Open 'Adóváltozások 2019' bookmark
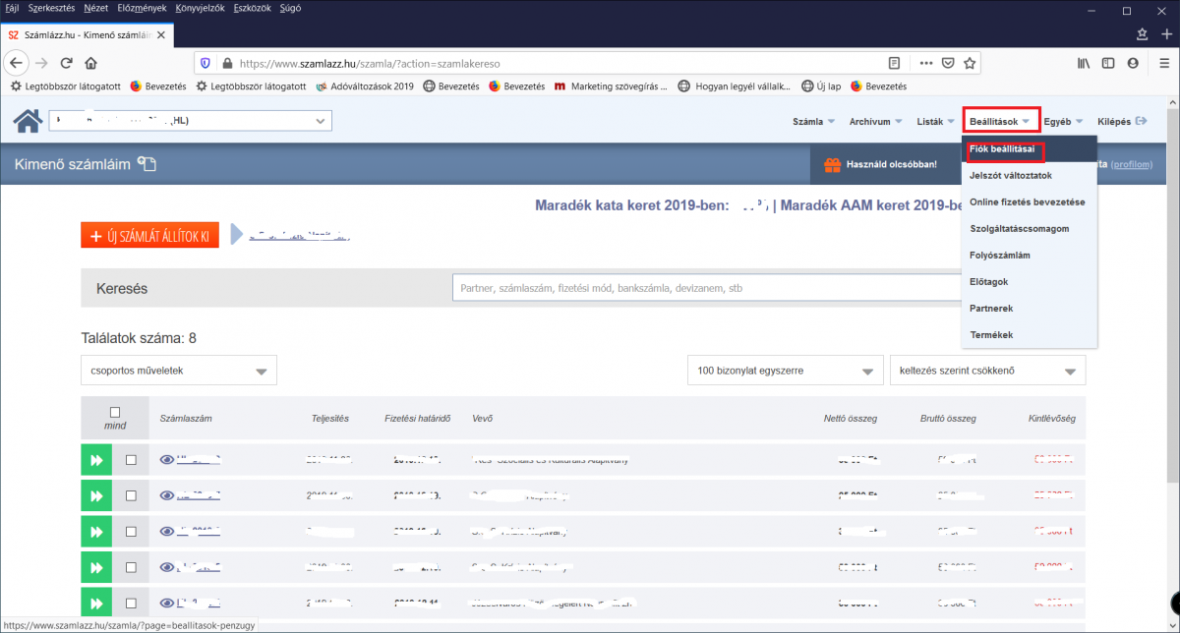1180x633 pixels. click(365, 86)
